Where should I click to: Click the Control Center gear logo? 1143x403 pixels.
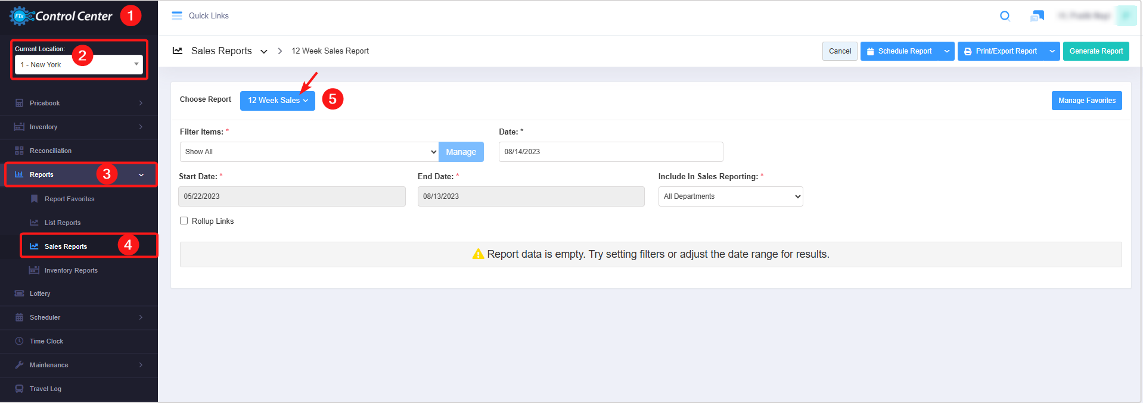[x=20, y=16]
